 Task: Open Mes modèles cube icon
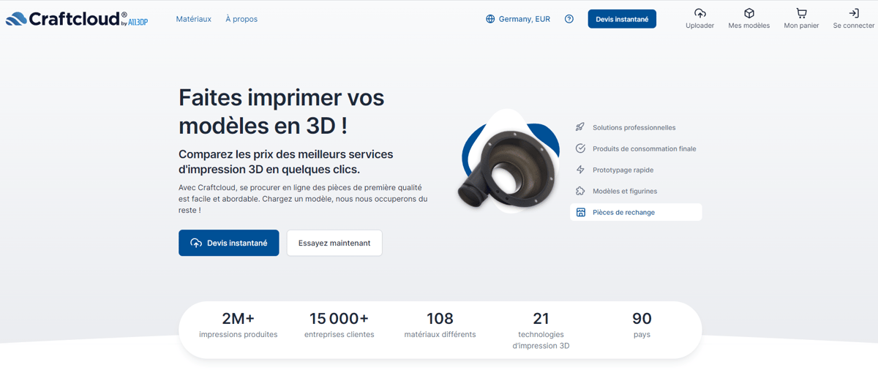[749, 13]
